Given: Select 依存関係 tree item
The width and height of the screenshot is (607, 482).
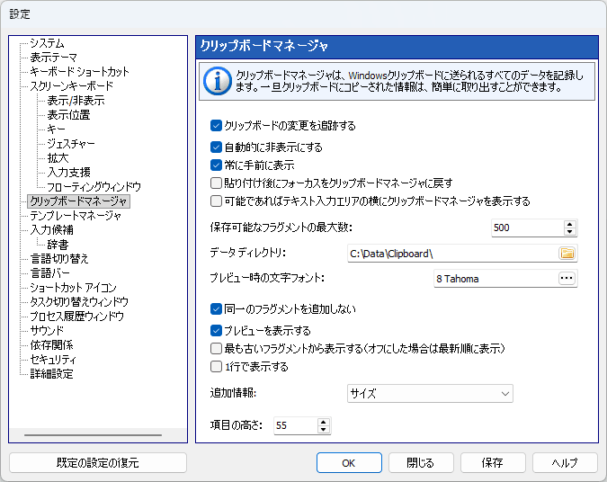Looking at the screenshot, I should click(x=51, y=345).
